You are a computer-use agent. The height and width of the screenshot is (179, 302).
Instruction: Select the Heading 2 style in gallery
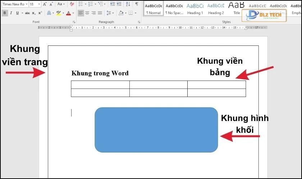point(216,8)
